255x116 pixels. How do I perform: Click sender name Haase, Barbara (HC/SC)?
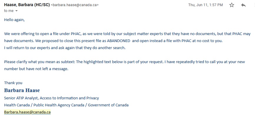click(x=27, y=5)
